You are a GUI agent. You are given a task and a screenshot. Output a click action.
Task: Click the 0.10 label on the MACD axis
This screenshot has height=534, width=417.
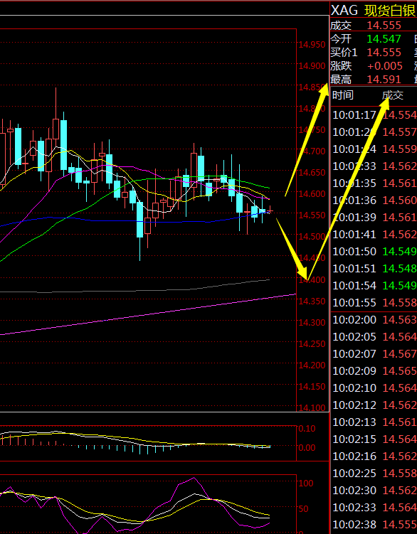[307, 429]
